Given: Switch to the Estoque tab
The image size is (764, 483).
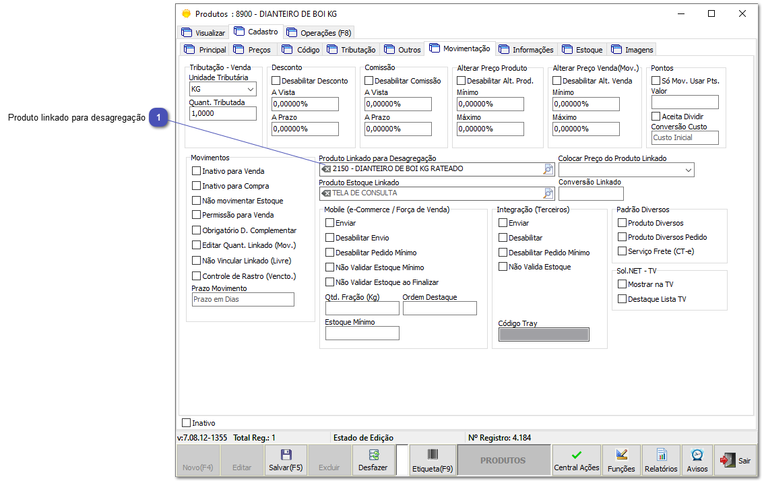Looking at the screenshot, I should (x=583, y=49).
